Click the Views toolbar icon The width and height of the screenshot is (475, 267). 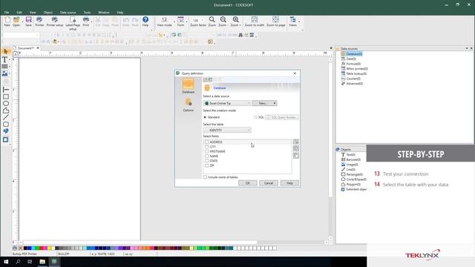[x=292, y=20]
